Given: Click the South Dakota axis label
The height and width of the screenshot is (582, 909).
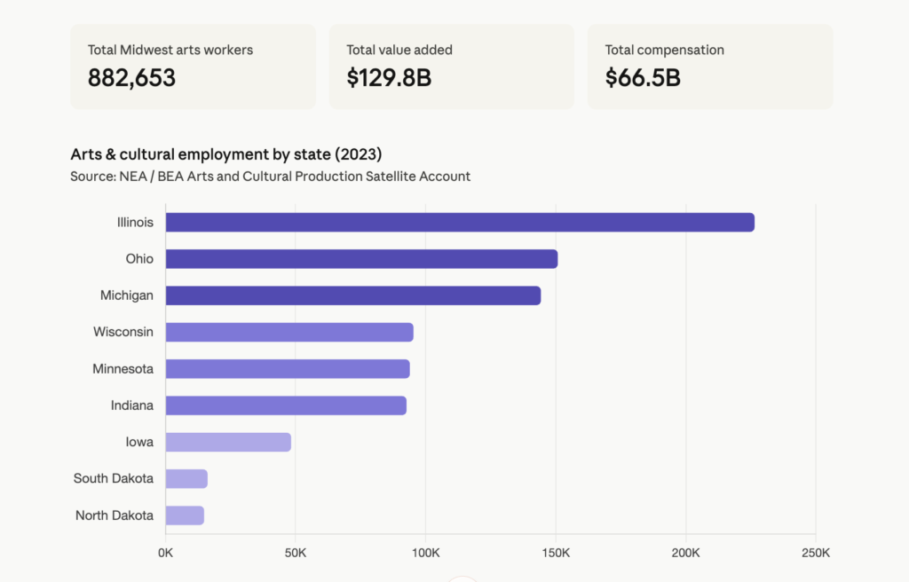Looking at the screenshot, I should 114,479.
